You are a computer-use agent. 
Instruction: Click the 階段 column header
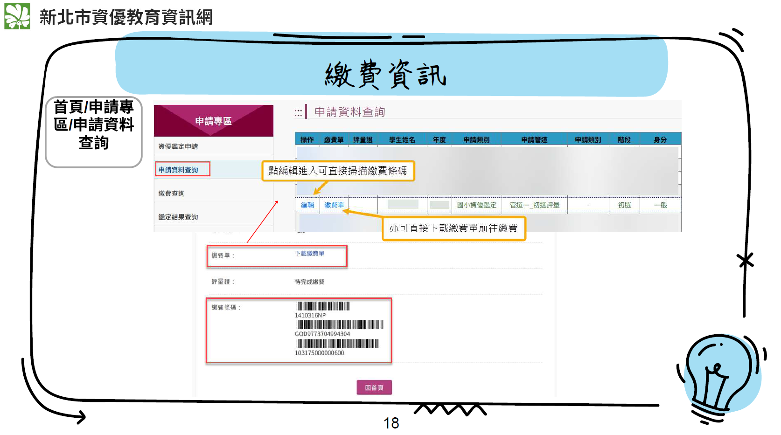point(624,140)
